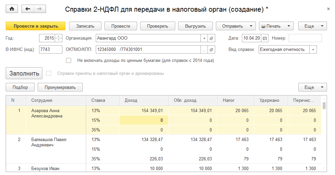The width and height of the screenshot is (335, 175).
Task: Click Доход 10 000 in Безухов's row
Action: [x=144, y=168]
